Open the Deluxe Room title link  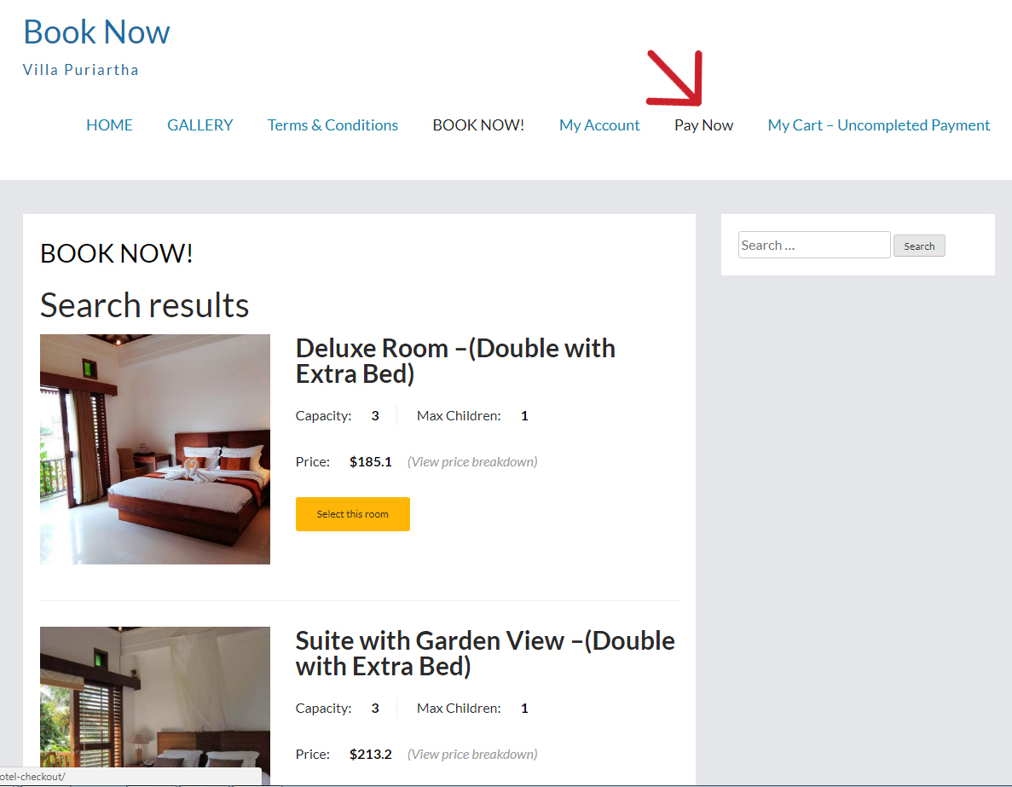point(455,361)
